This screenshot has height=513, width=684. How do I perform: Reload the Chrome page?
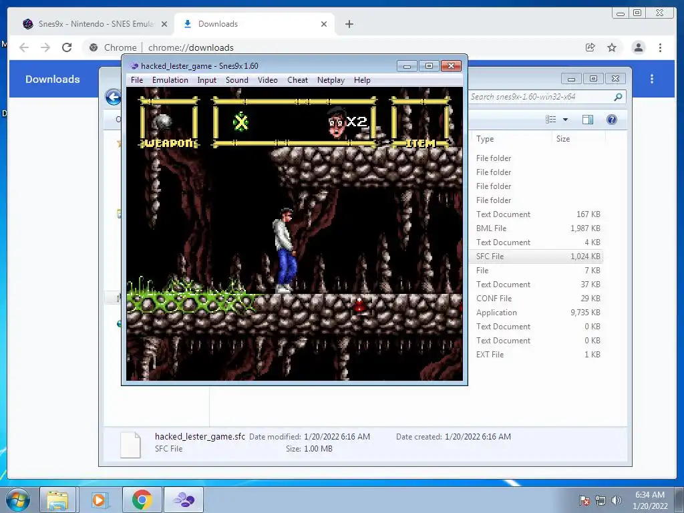[67, 47]
